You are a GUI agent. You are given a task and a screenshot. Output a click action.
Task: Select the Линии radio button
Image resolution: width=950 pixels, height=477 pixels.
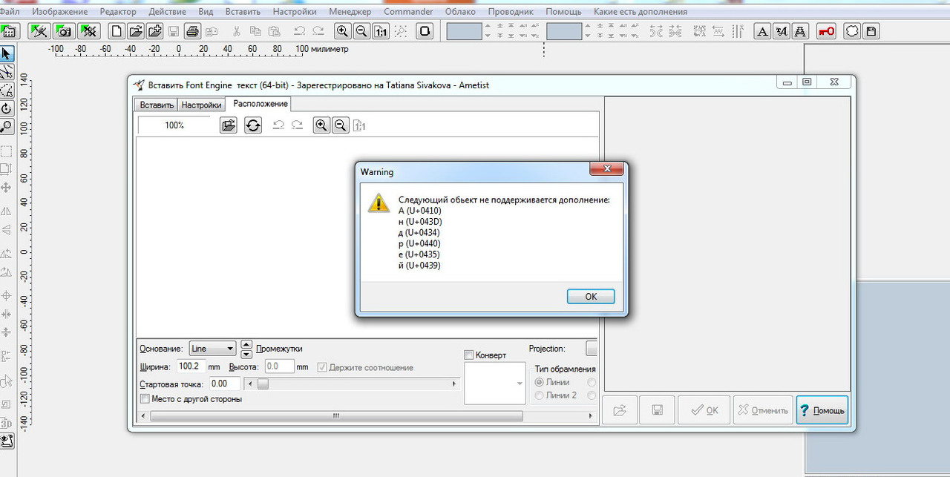(540, 382)
